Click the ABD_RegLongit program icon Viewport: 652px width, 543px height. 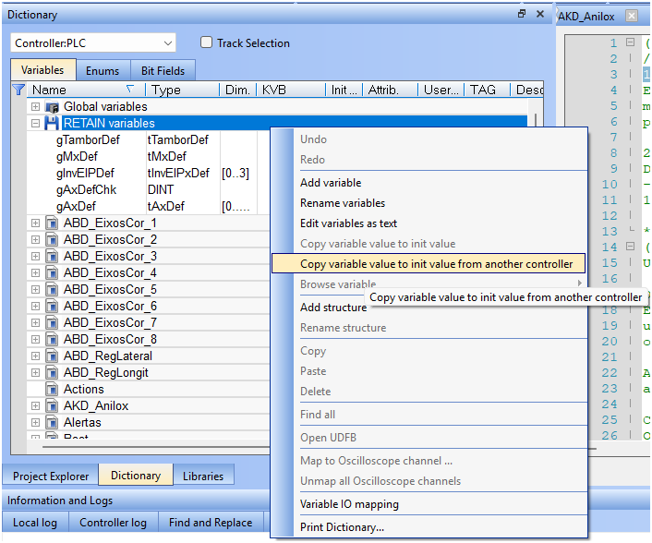click(x=52, y=373)
